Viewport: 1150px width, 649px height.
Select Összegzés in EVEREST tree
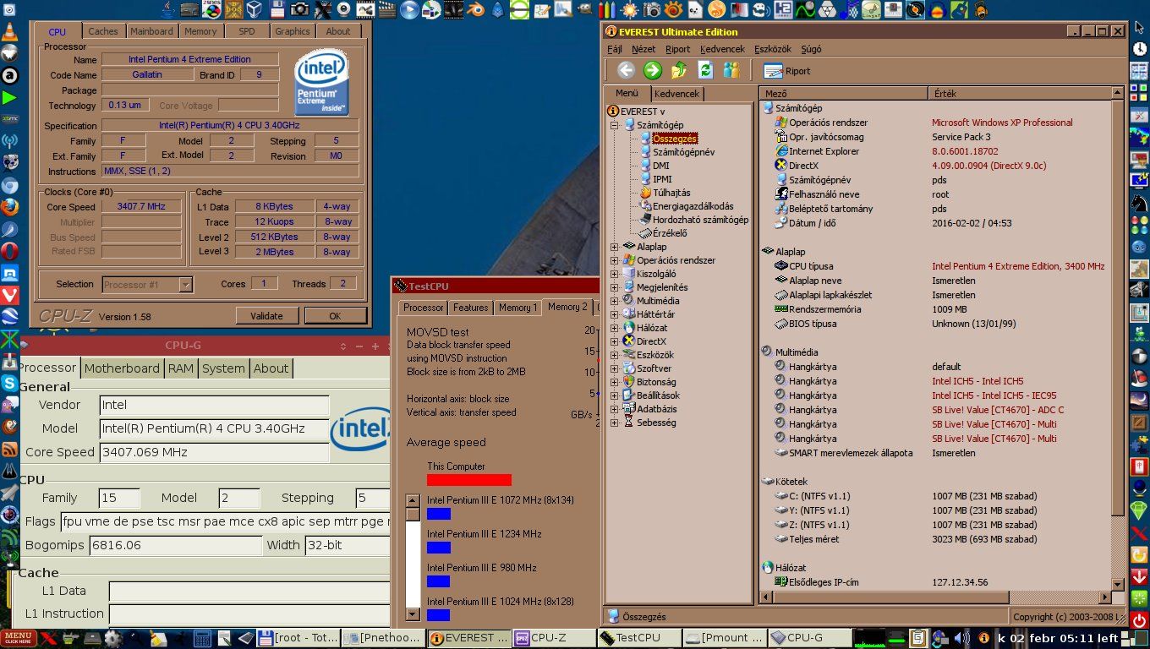click(x=674, y=138)
